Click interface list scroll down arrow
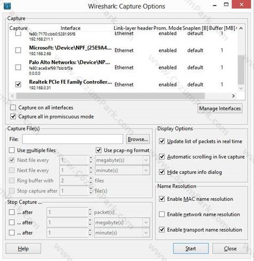 241,88
